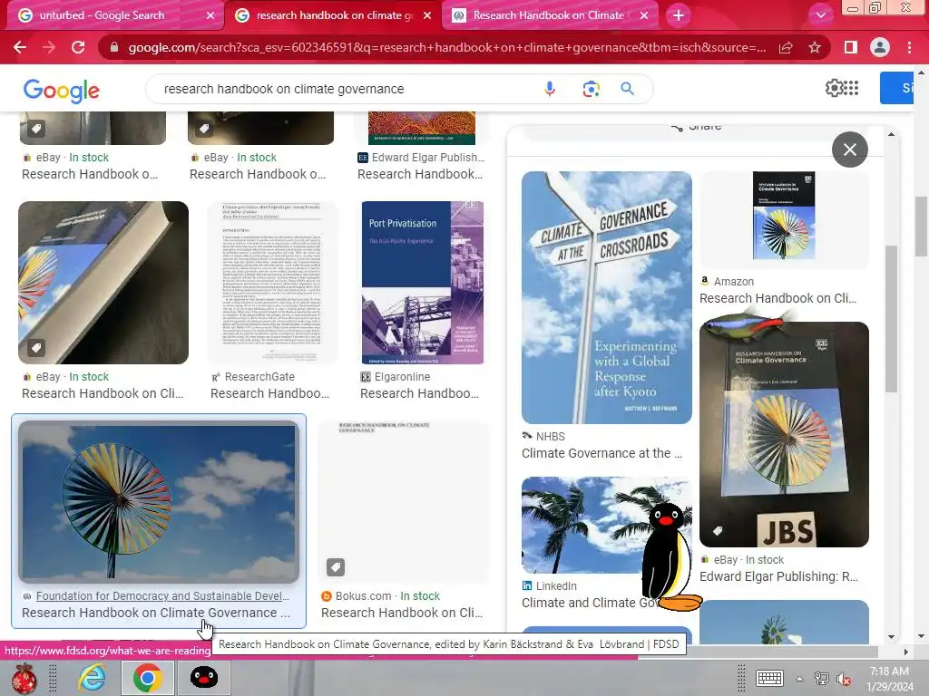Viewport: 929px width, 696px height.
Task: Close the active research handbook search tab
Action: tap(427, 15)
